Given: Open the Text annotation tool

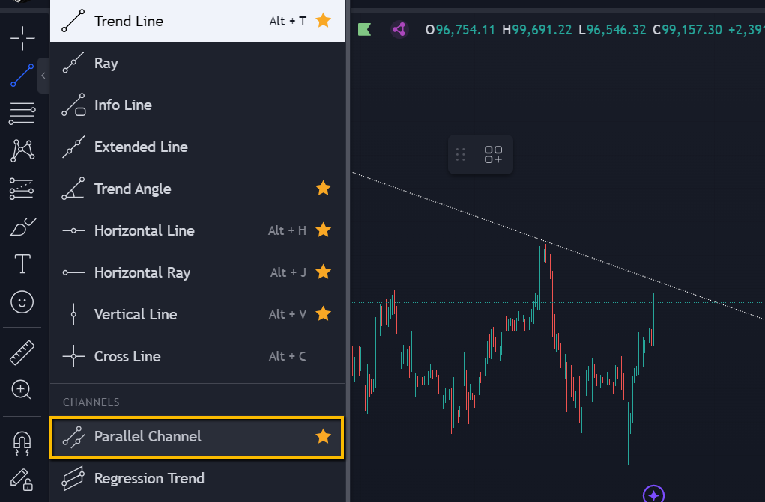Looking at the screenshot, I should tap(22, 263).
